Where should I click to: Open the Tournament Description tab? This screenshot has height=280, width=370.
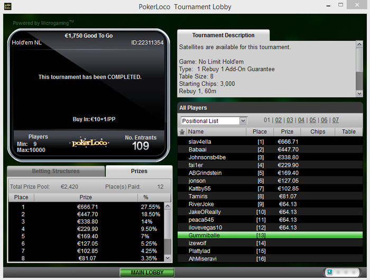click(x=223, y=35)
